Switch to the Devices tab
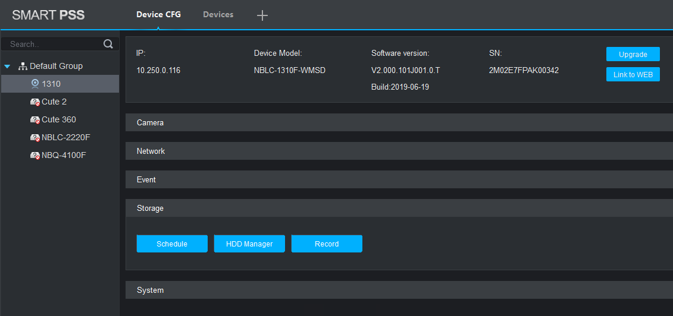The width and height of the screenshot is (673, 316). pyautogui.click(x=218, y=15)
